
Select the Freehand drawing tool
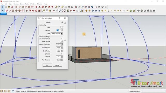click(x=32, y=7)
